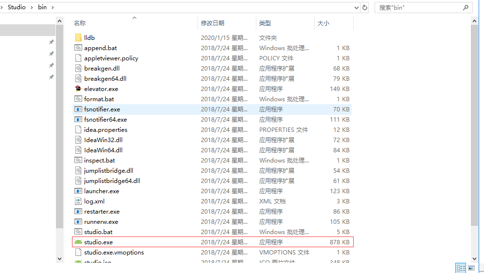
Task: Open the address bar history dropdown
Action: coord(356,8)
